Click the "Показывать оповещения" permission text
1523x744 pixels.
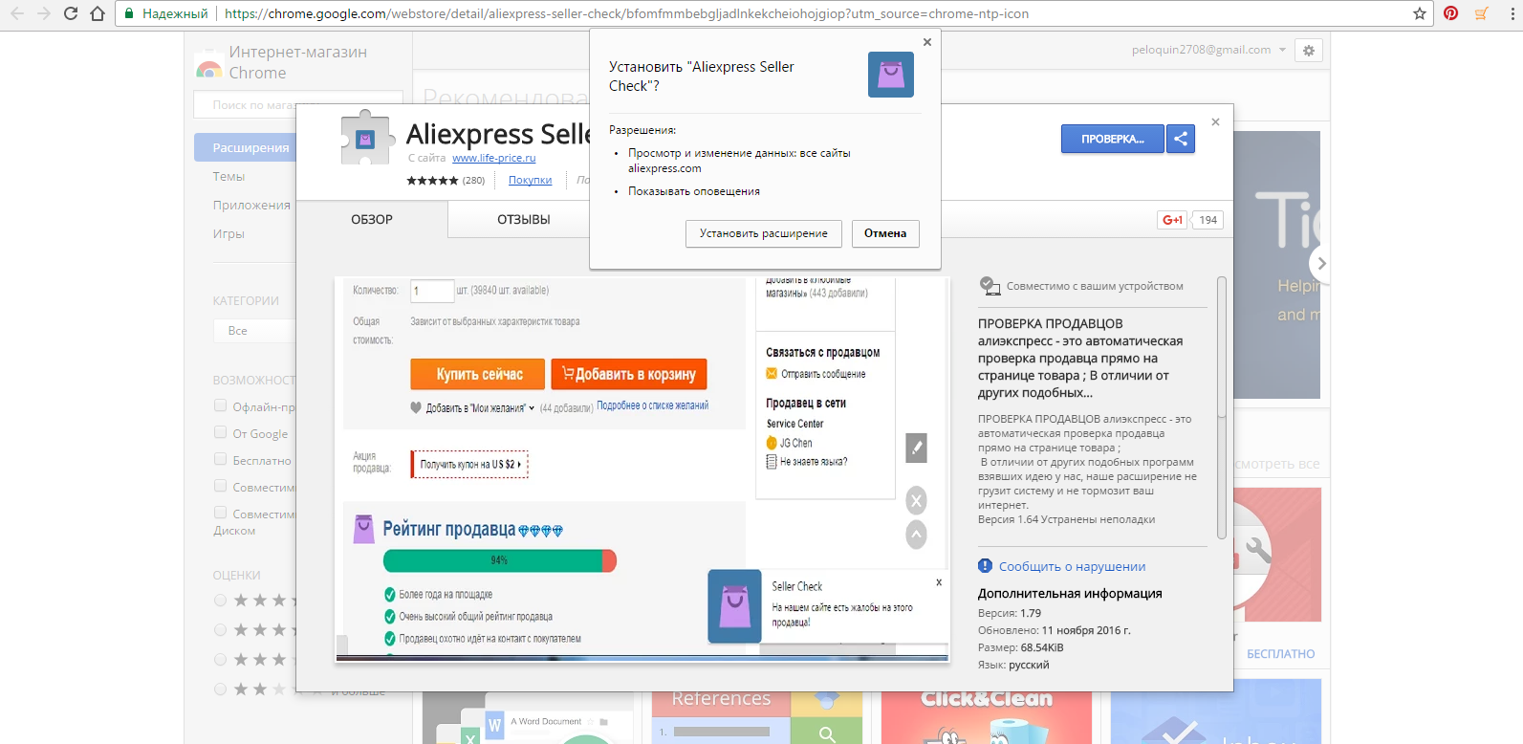click(694, 191)
